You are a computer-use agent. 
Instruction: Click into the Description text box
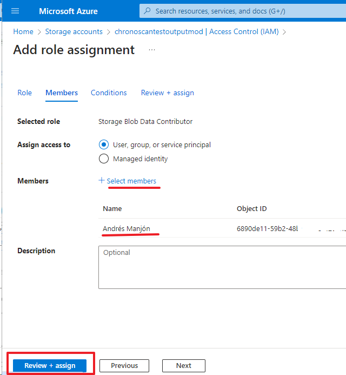click(x=222, y=267)
